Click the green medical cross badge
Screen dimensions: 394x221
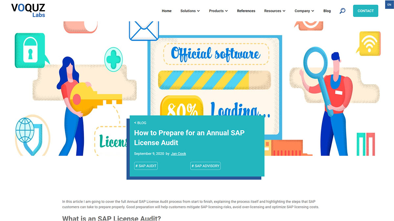pos(113,60)
